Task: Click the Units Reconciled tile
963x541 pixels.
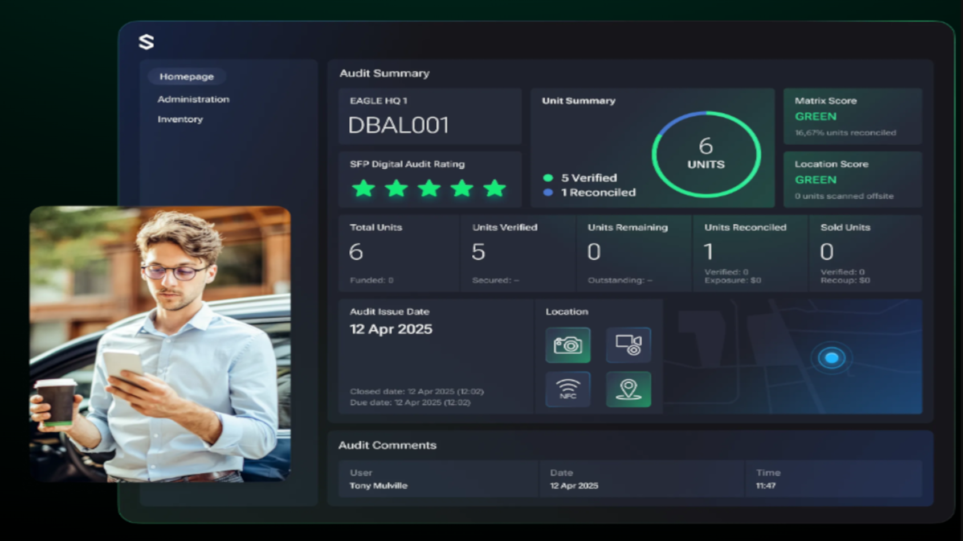Action: (749, 253)
